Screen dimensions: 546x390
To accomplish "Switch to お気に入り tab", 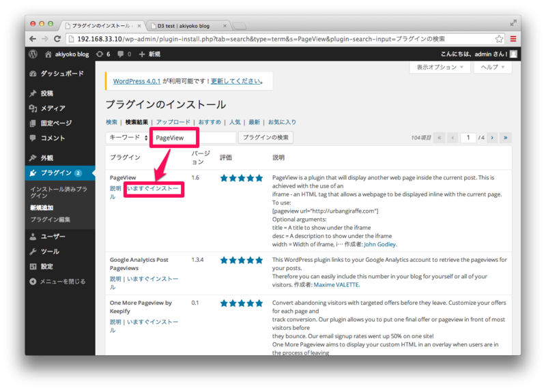I will coord(282,122).
